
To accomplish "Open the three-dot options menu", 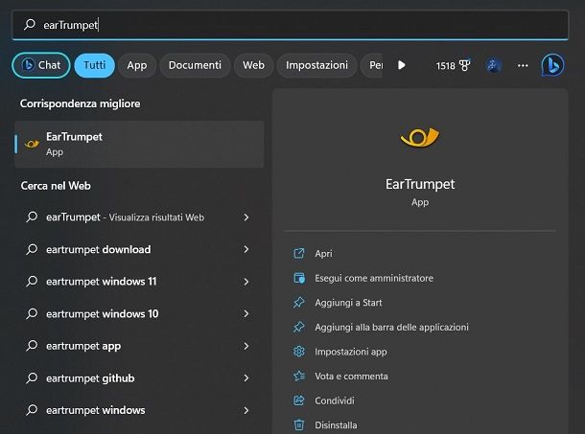I will [523, 65].
